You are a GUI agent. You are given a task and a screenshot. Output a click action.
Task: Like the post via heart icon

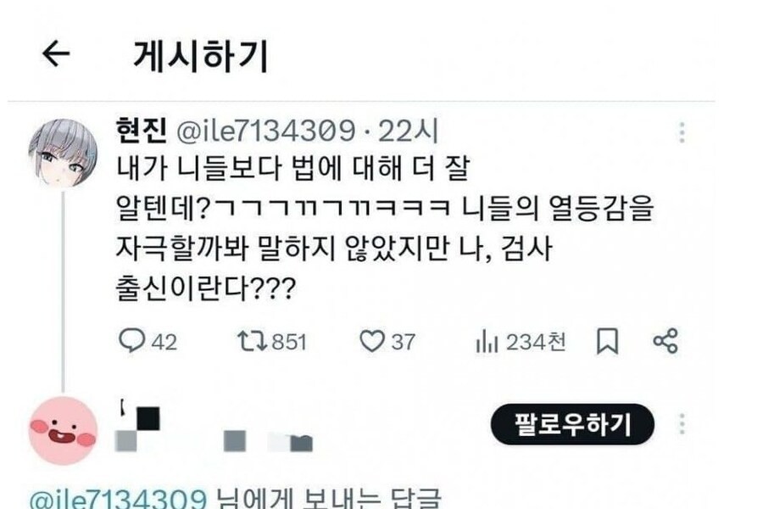(x=372, y=341)
